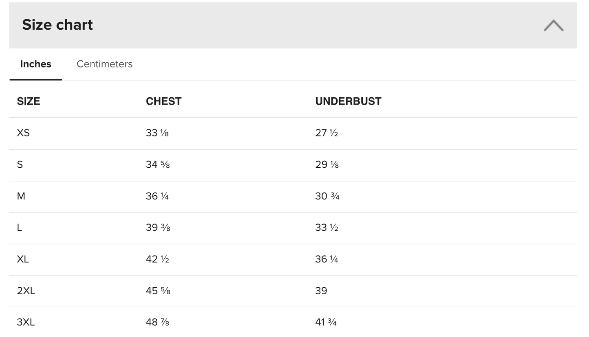
Task: Click the 33 ⅛ chest value for XS
Action: [157, 133]
